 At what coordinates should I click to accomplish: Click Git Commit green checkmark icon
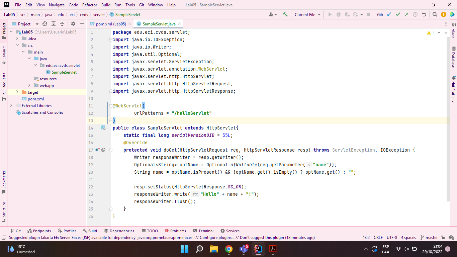coord(398,14)
